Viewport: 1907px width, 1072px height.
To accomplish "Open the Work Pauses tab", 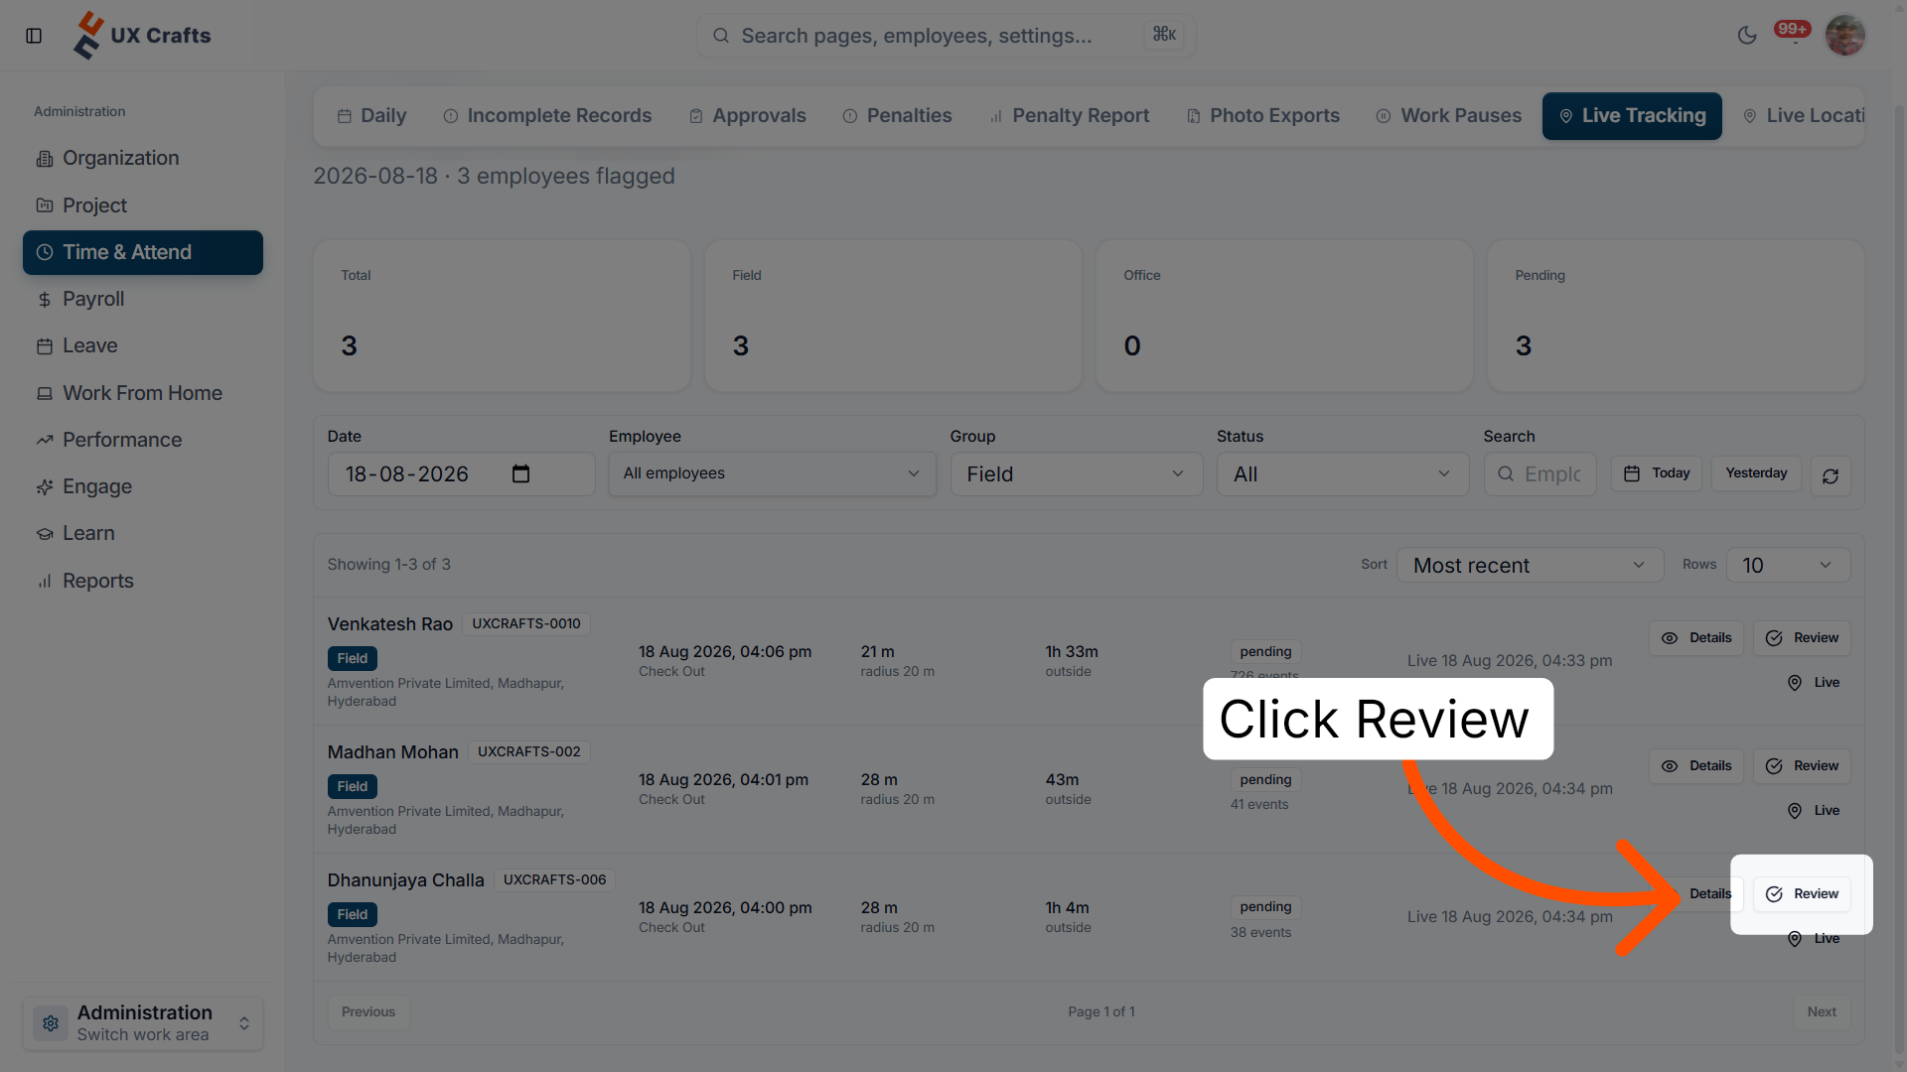I will [1449, 116].
